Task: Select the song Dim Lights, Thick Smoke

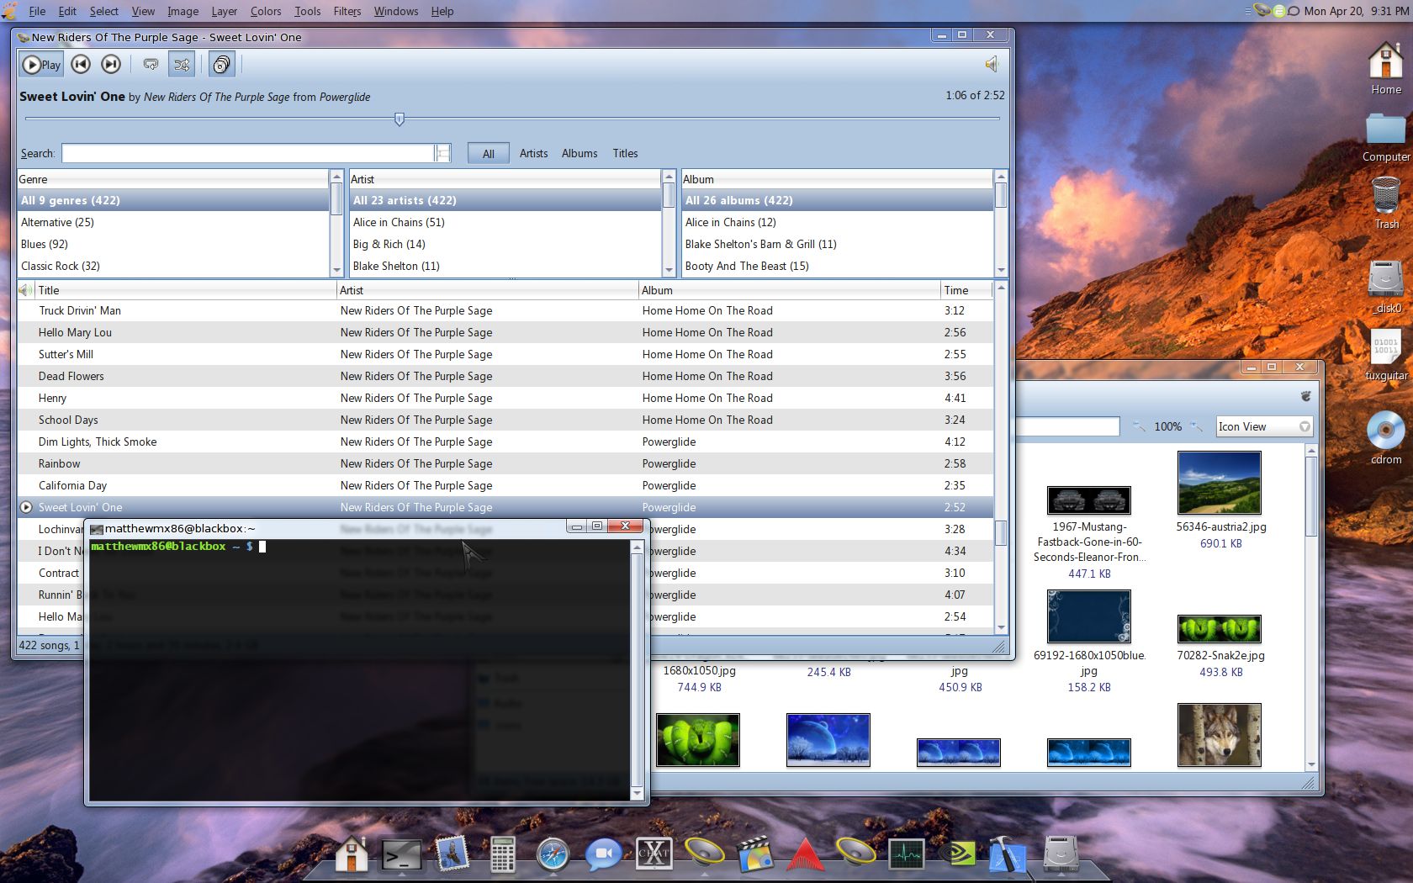Action: click(505, 442)
